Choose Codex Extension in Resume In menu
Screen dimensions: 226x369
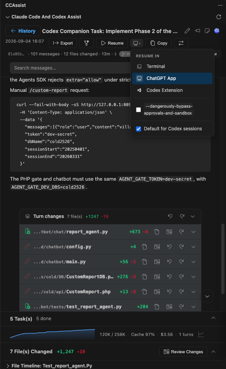coord(172,90)
